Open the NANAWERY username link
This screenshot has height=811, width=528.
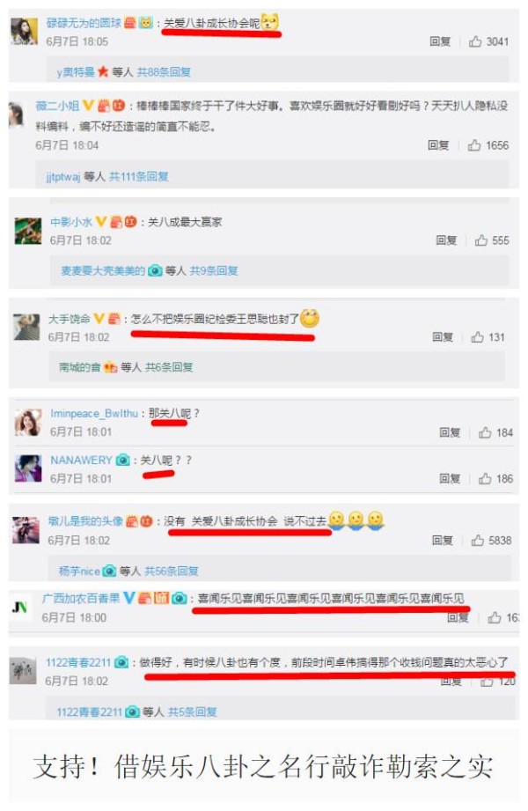coord(81,460)
